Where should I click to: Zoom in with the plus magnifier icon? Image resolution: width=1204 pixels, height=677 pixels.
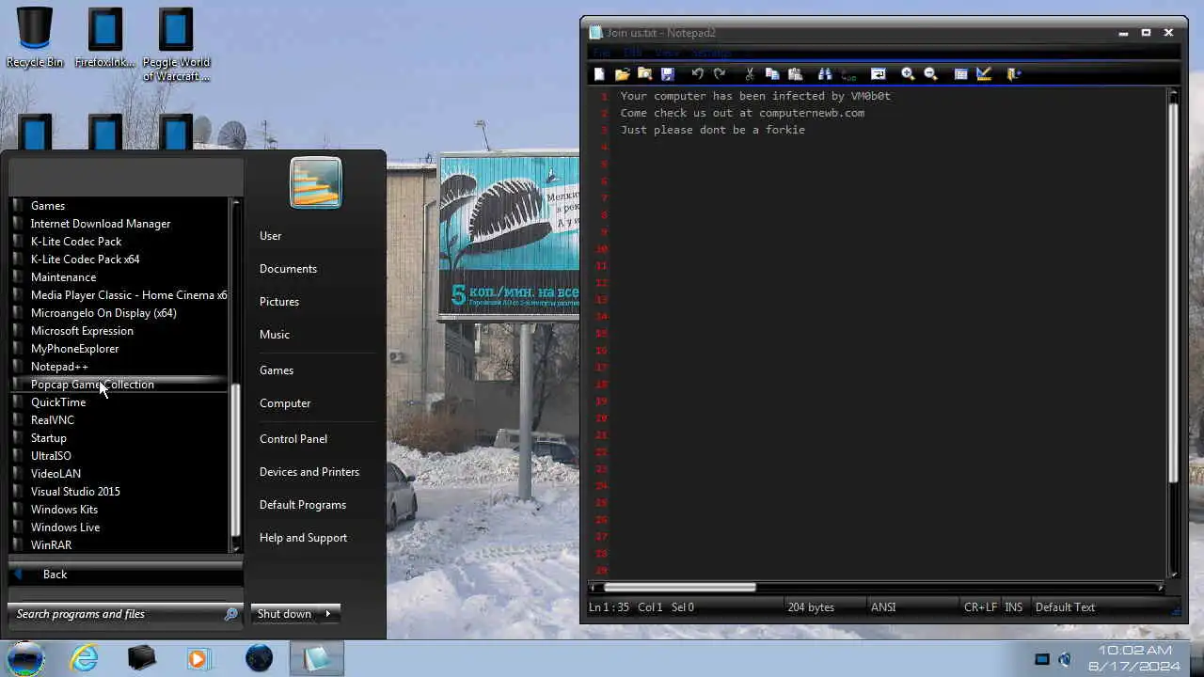point(908,73)
